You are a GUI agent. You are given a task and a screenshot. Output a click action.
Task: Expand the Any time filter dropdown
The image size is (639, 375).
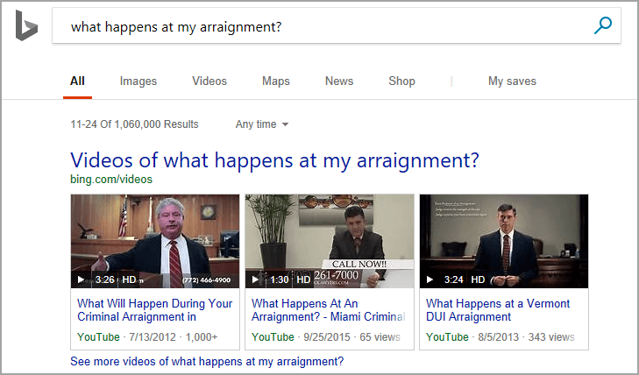[262, 124]
